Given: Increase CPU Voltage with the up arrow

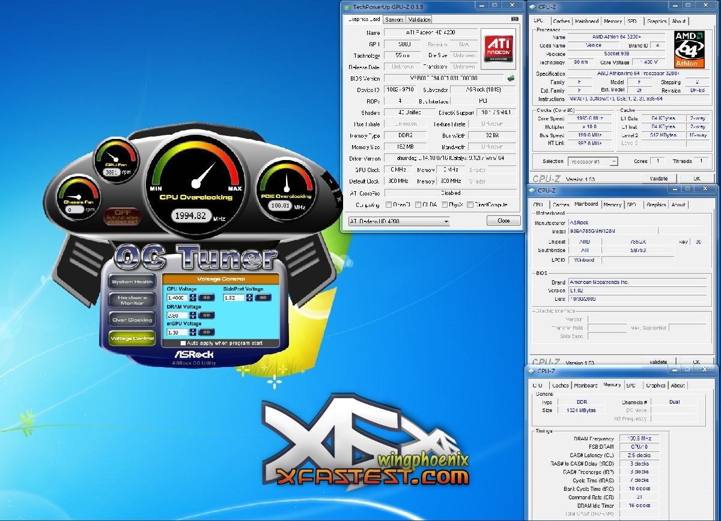Looking at the screenshot, I should 193,295.
